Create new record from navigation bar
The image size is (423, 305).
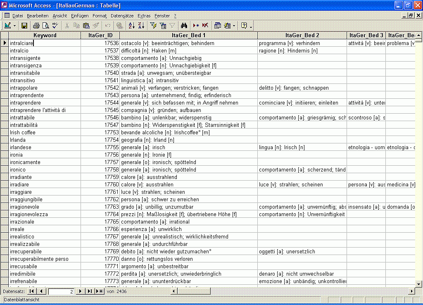100,291
